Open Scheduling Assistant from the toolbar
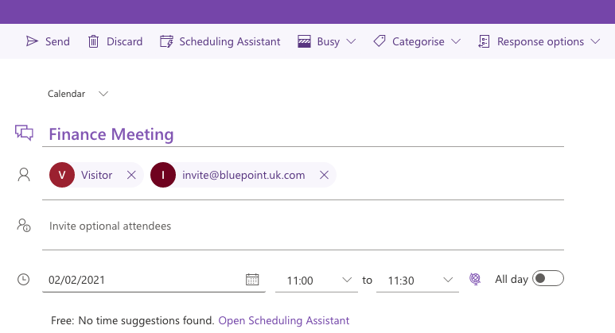 point(220,41)
